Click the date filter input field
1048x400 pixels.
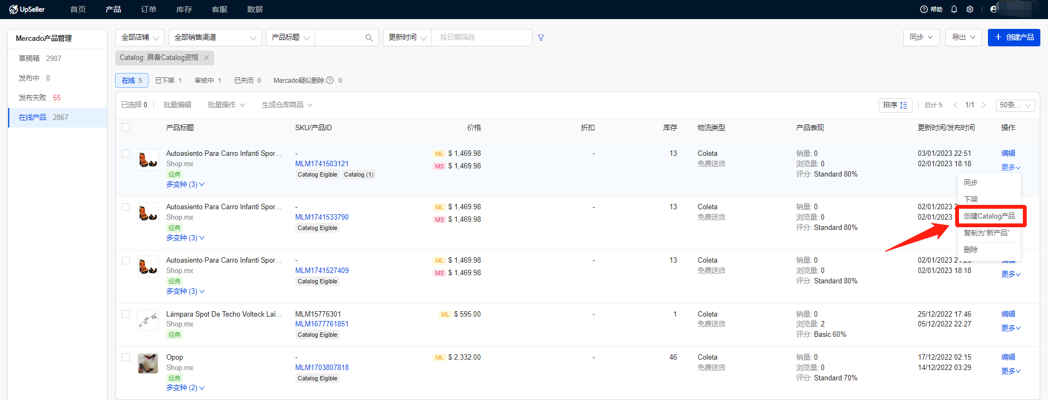(x=481, y=38)
